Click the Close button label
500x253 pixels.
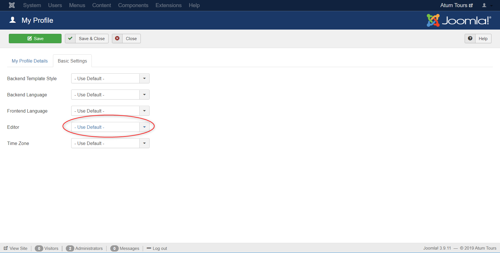131,38
